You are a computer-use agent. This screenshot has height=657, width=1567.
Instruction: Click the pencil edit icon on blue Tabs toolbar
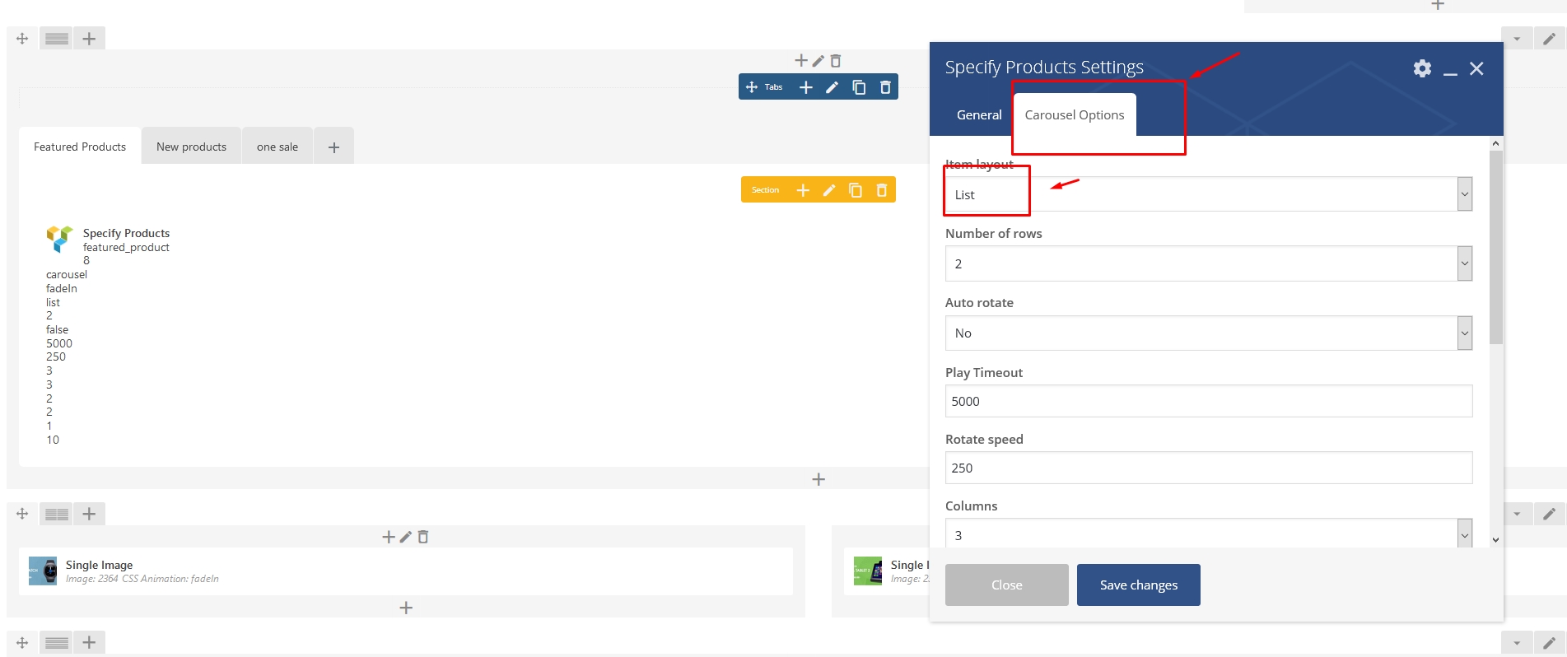832,87
